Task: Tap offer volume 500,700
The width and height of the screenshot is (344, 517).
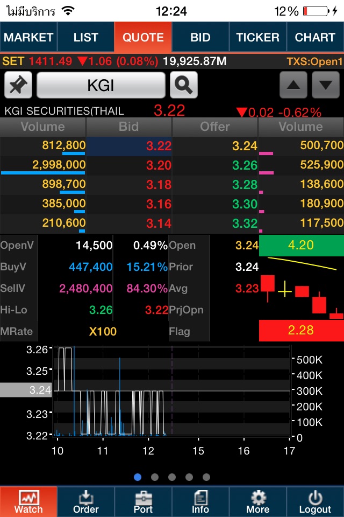Action: (321, 145)
